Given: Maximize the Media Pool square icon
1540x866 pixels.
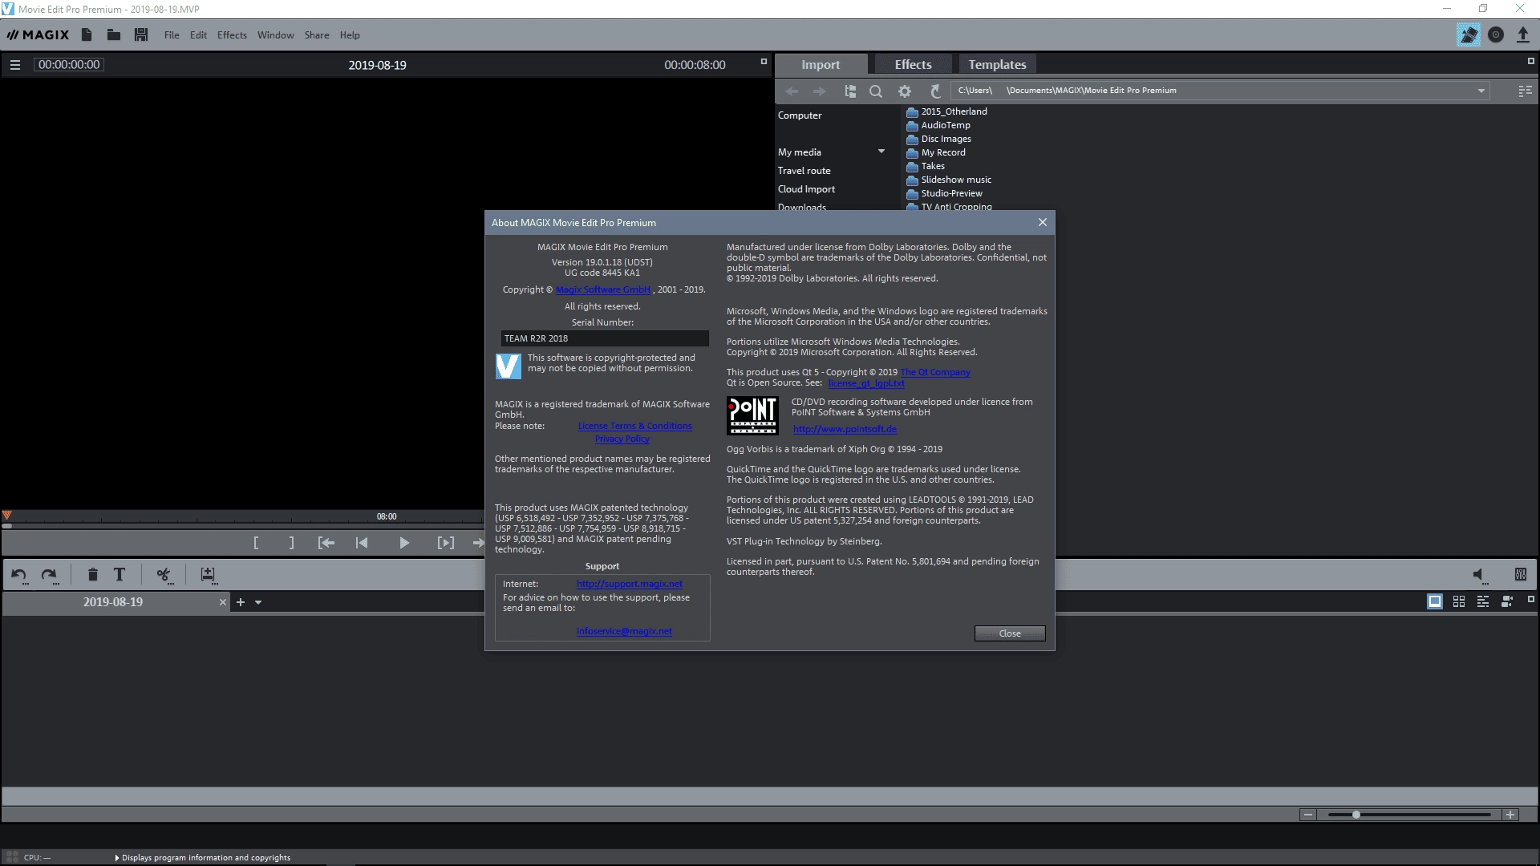Looking at the screenshot, I should (x=1530, y=61).
